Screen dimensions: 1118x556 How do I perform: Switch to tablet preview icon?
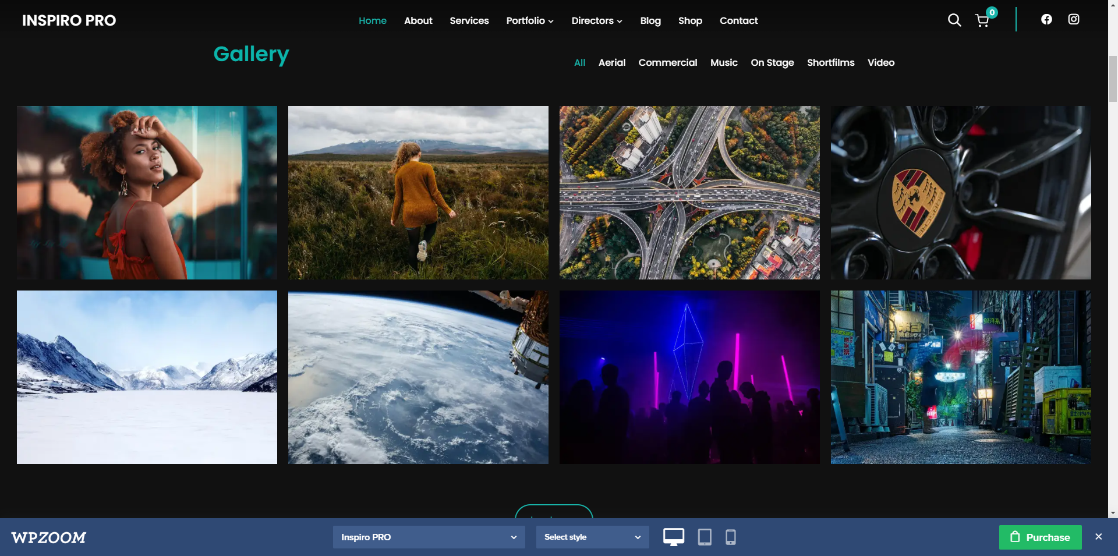point(705,537)
